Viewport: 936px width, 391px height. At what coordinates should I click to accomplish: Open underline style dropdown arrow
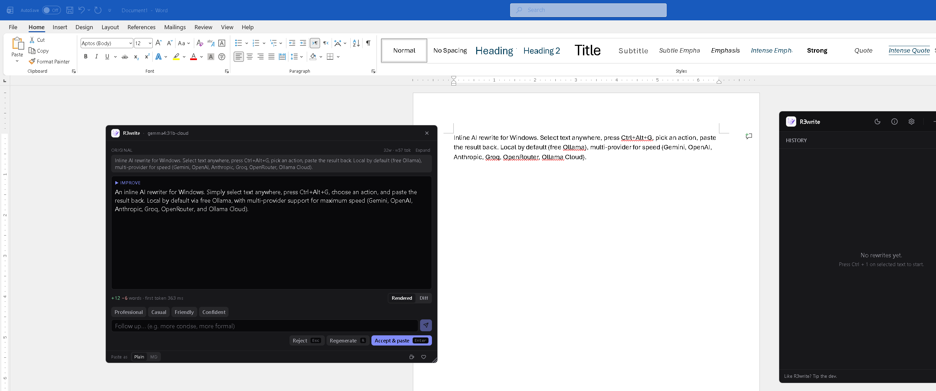[115, 57]
